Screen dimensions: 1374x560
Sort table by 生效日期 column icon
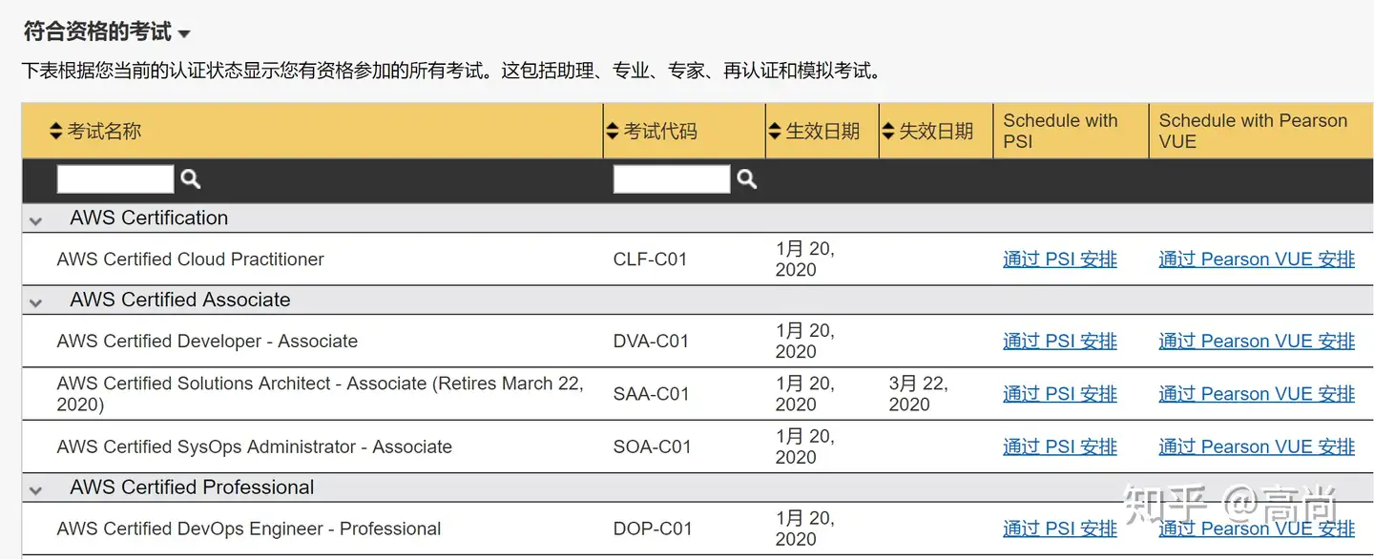774,132
